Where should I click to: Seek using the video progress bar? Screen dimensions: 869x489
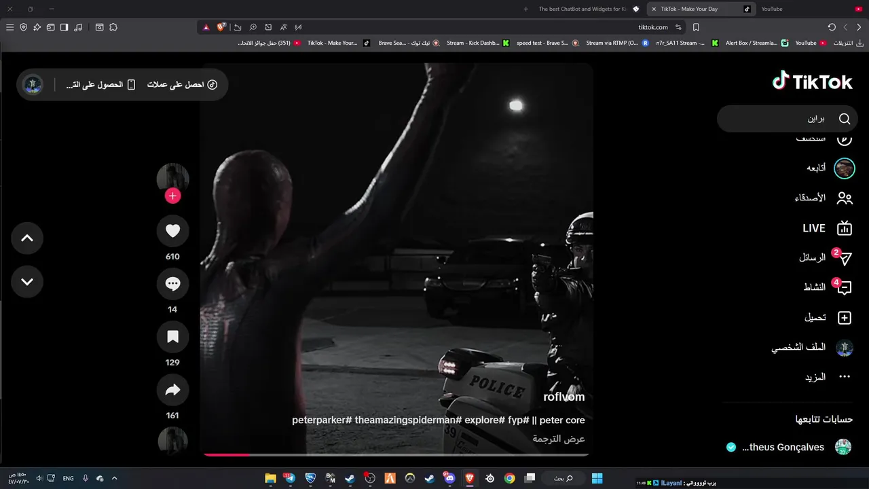(396, 454)
